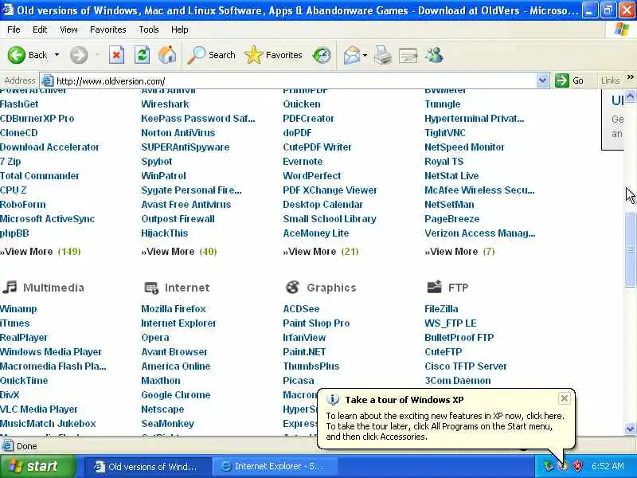This screenshot has height=478, width=637.
Task: Click the Go button
Action: click(x=569, y=80)
